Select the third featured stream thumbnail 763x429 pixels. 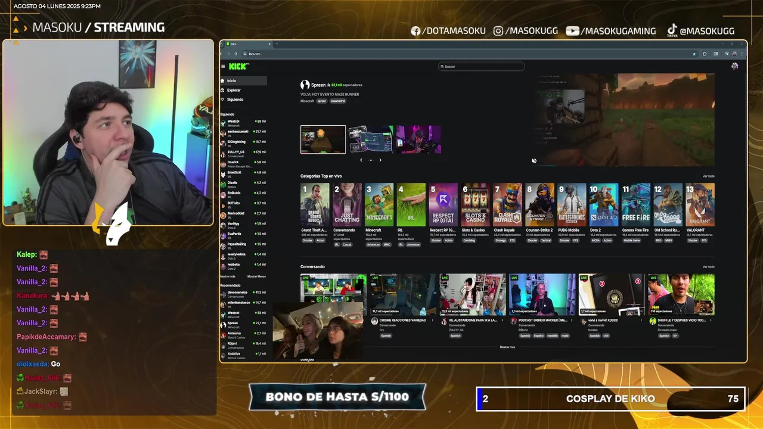coord(418,139)
